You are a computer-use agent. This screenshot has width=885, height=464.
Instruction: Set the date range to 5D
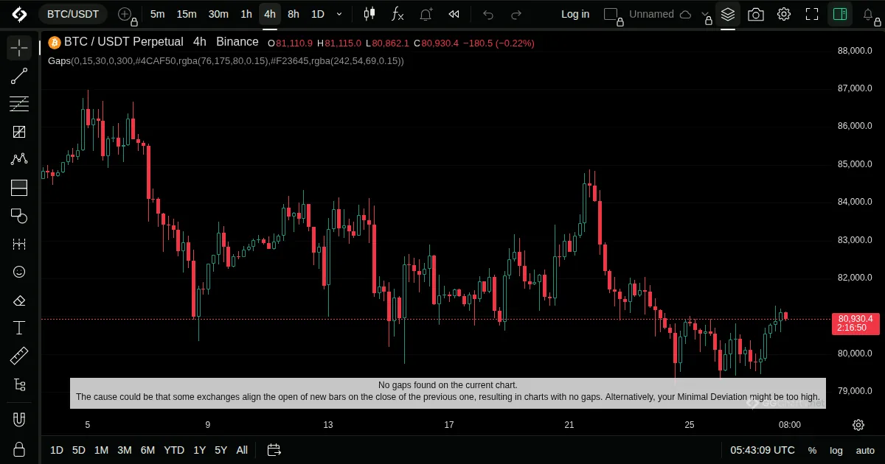(79, 450)
